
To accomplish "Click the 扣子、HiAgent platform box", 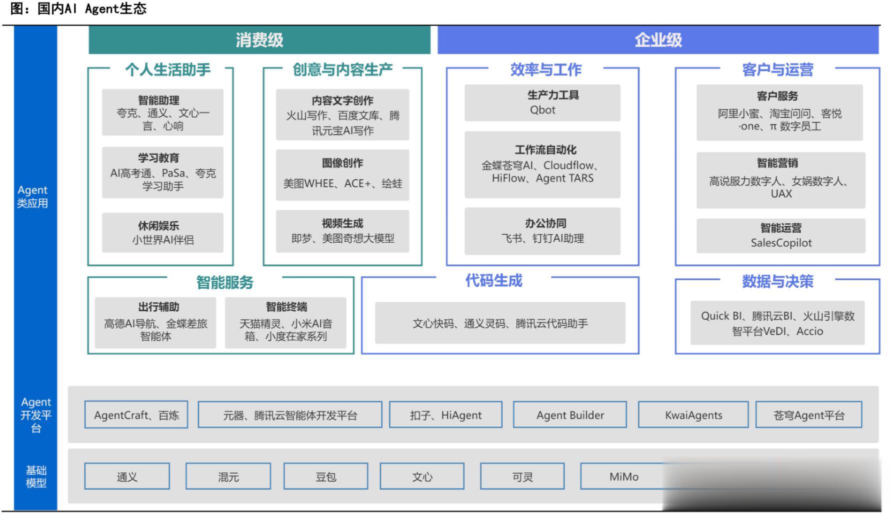I will [445, 415].
